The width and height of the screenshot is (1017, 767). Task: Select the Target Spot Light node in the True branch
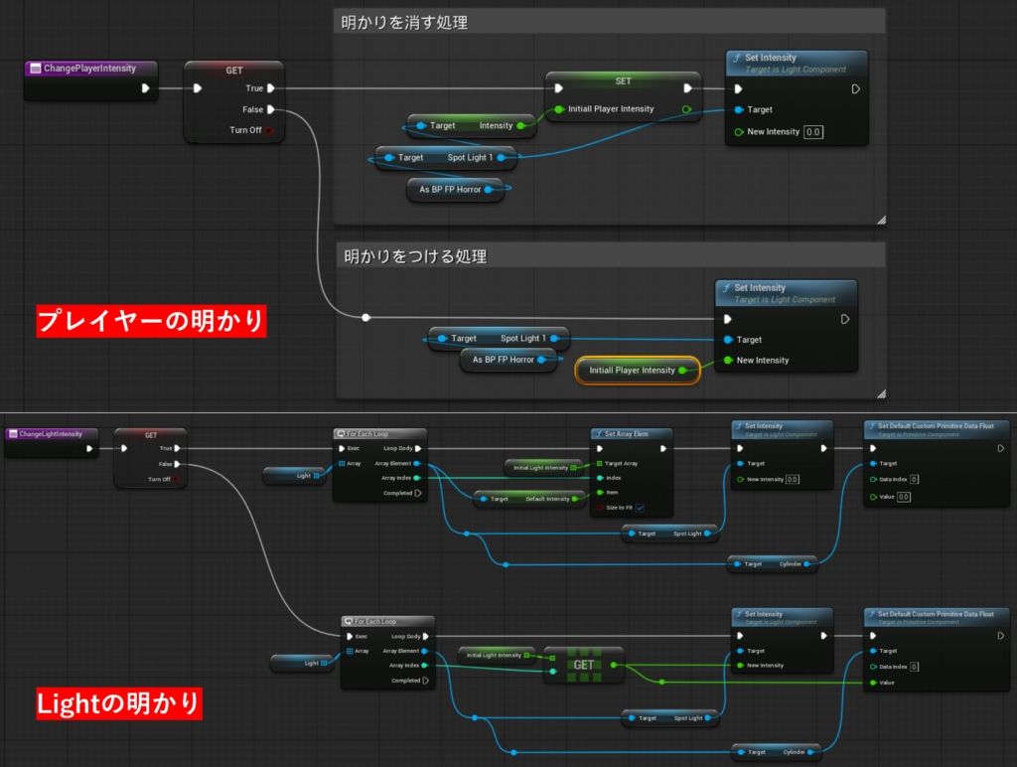670,534
